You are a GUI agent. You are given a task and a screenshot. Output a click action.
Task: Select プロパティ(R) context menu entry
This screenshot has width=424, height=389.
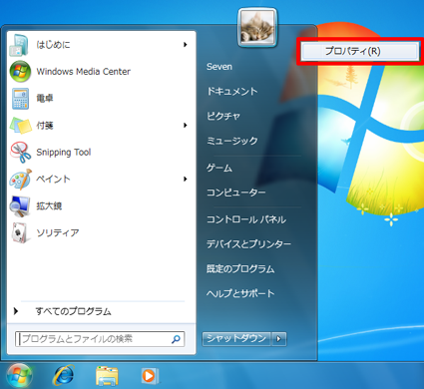click(360, 51)
